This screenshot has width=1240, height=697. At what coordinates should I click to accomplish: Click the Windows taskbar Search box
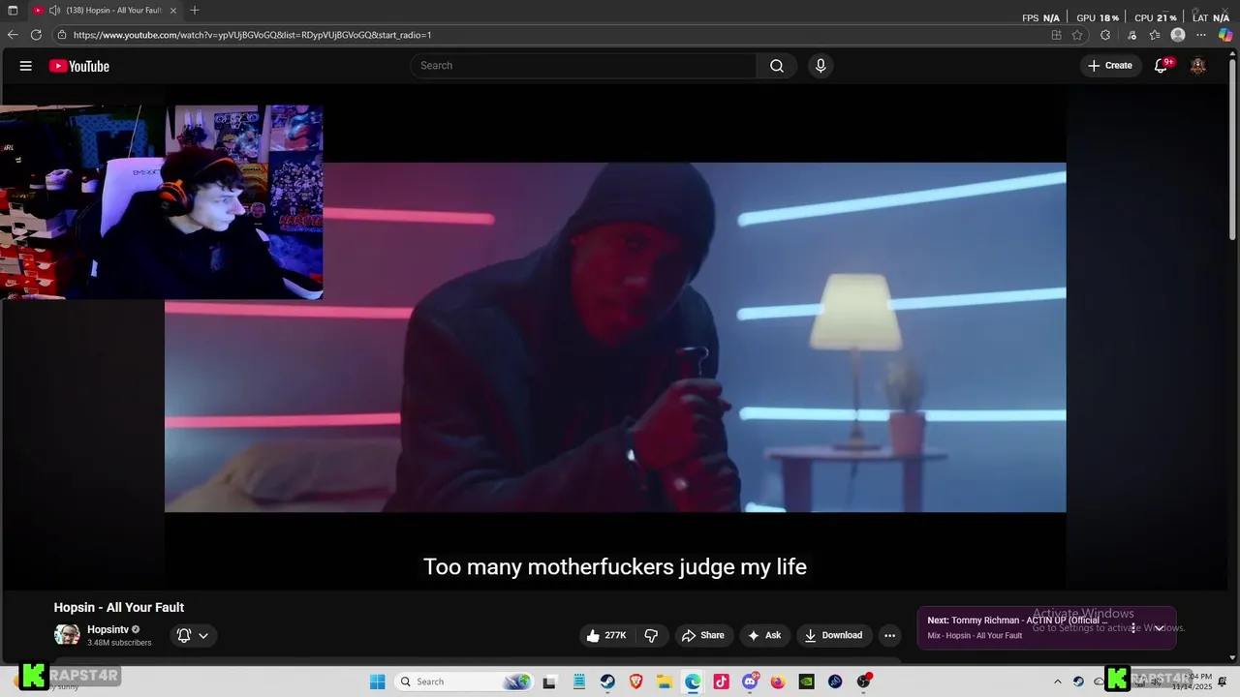click(x=464, y=682)
